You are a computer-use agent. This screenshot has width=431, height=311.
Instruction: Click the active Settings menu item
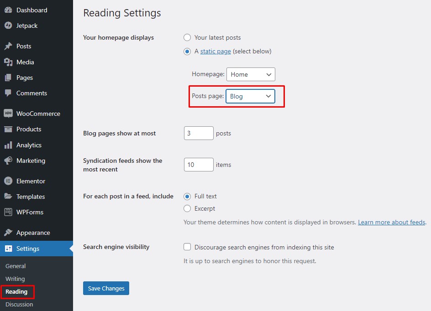(37, 249)
